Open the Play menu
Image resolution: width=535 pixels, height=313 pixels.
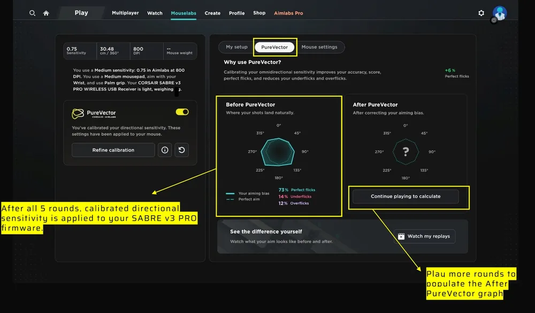coord(81,13)
